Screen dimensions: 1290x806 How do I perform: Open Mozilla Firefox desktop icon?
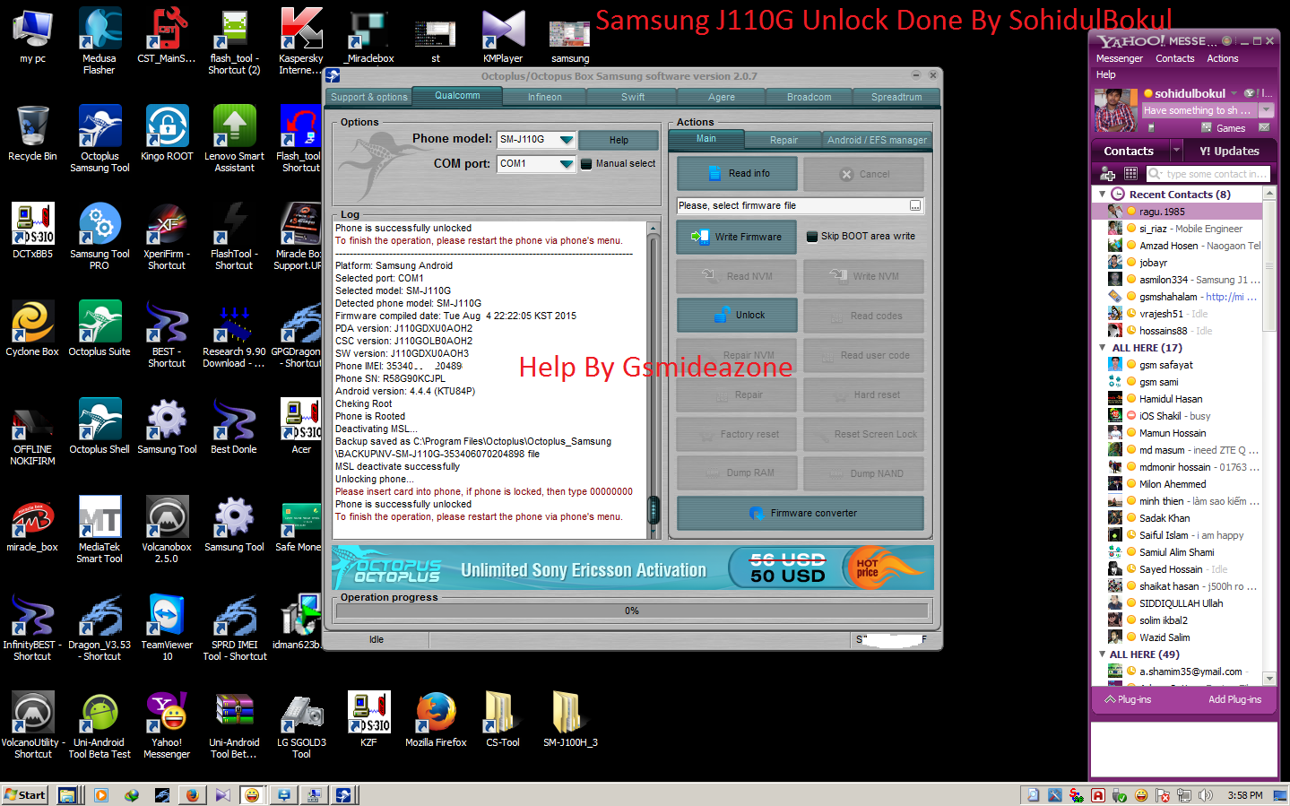436,719
